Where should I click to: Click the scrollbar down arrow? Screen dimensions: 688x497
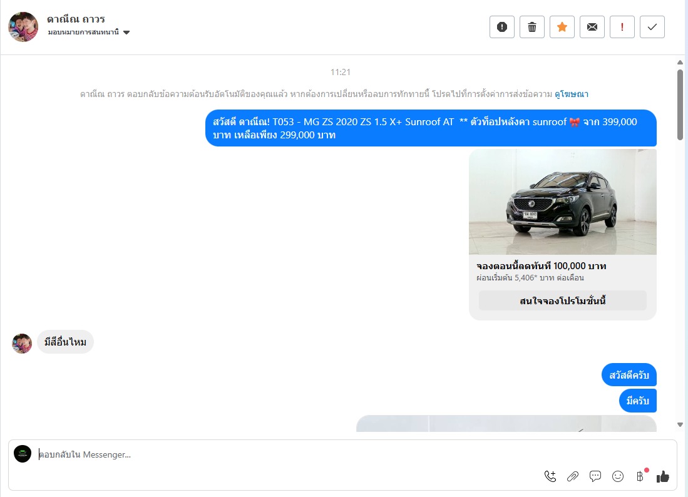(680, 424)
